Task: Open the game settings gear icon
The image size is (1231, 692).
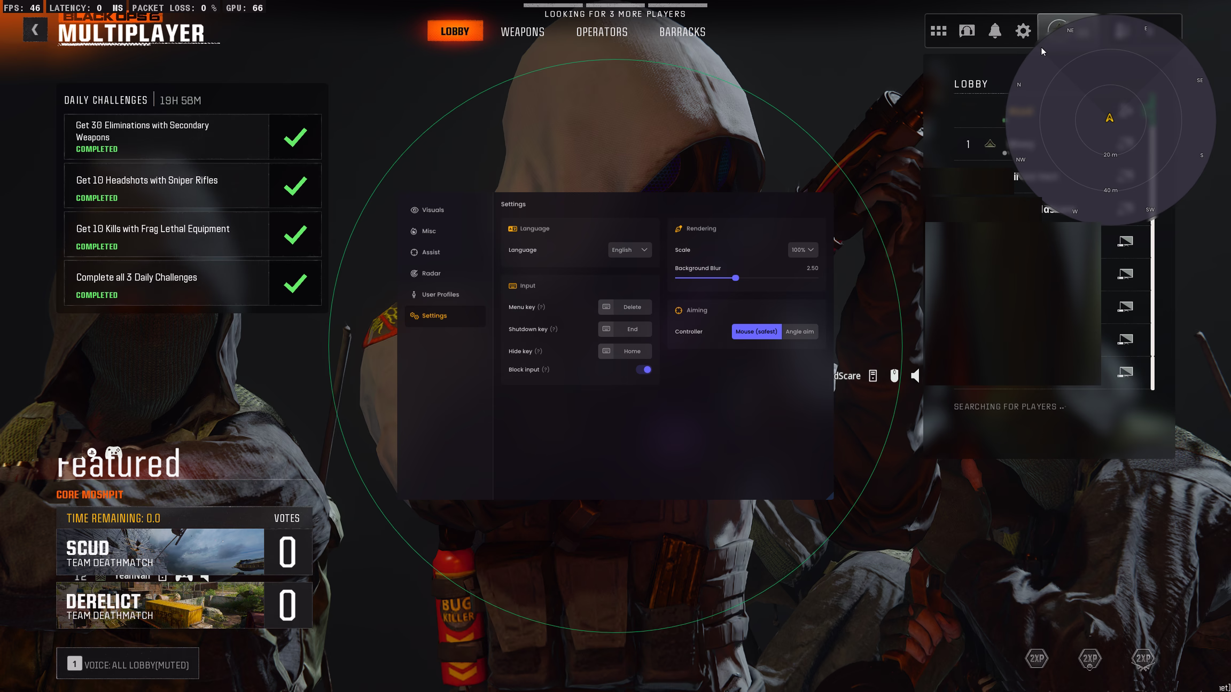Action: tap(1023, 31)
